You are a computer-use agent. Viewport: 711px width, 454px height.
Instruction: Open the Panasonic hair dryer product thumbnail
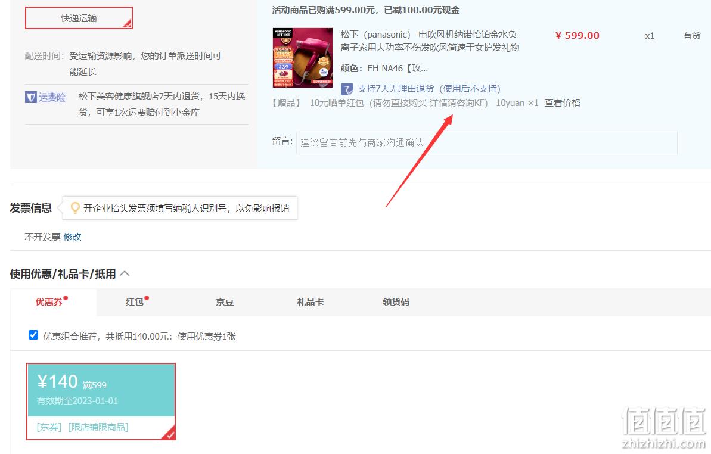pos(302,58)
